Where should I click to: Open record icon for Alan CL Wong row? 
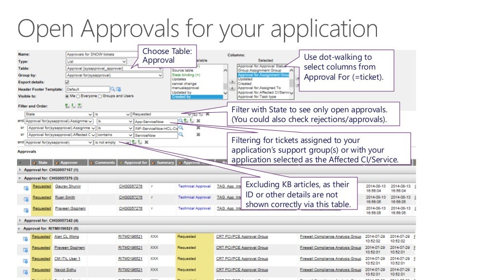pyautogui.click(x=25, y=239)
